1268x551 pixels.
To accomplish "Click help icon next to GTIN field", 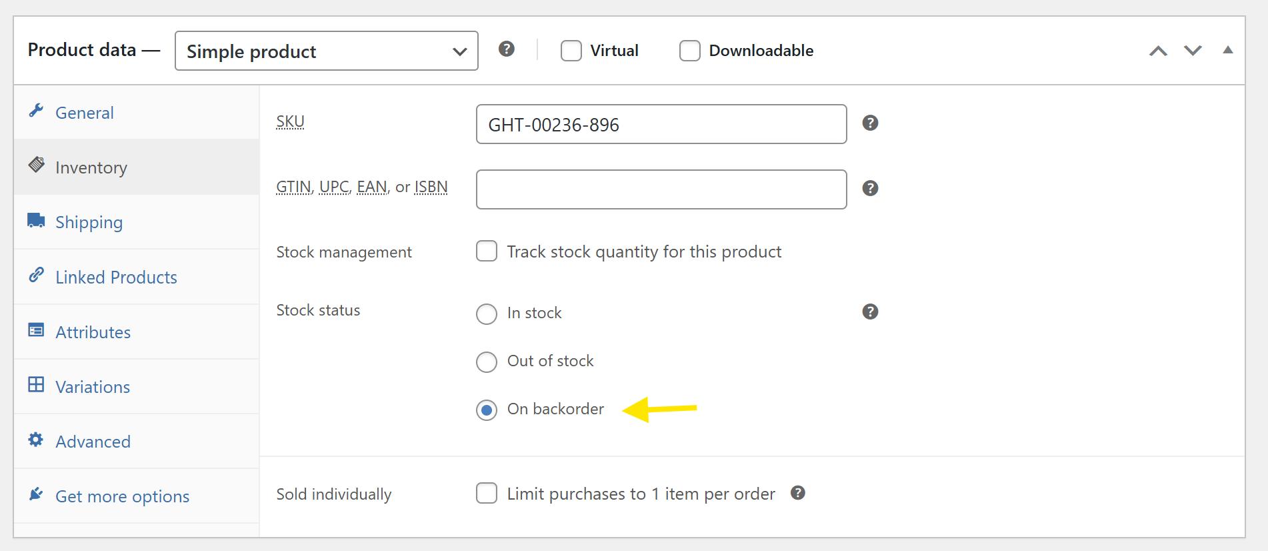I will point(870,189).
